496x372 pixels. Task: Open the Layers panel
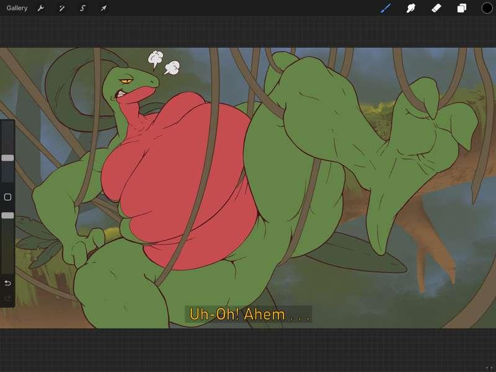[461, 8]
